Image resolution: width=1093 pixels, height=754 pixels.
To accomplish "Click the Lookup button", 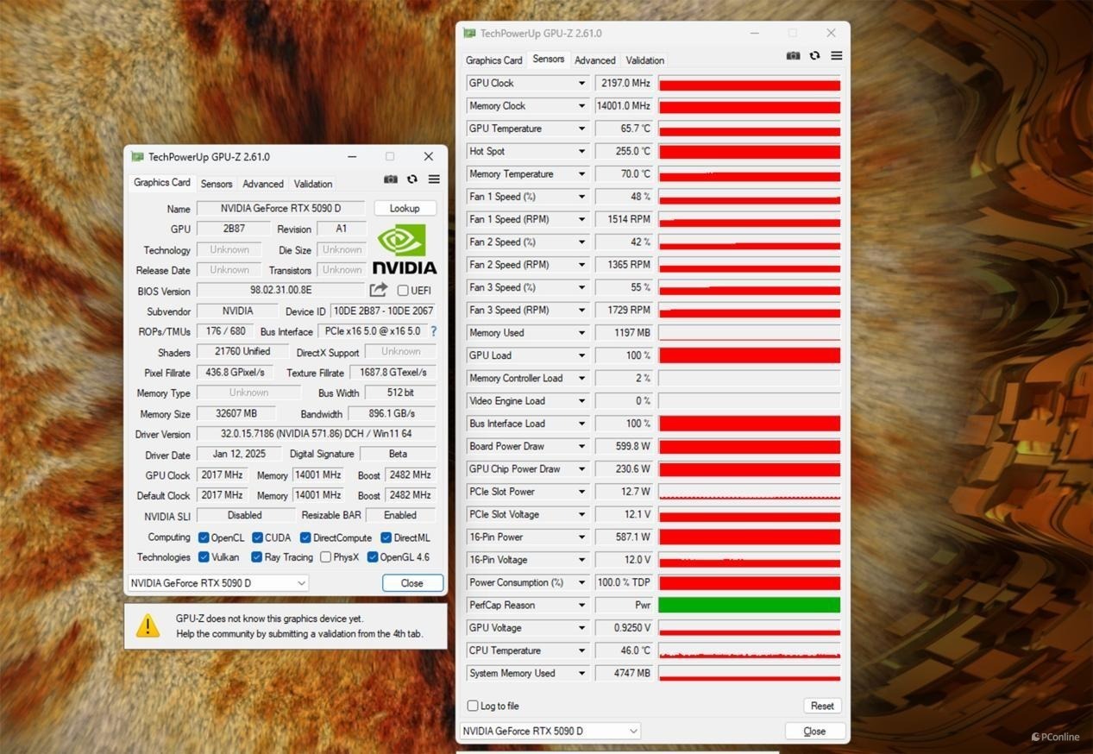I will [x=405, y=208].
